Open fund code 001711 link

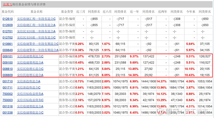tap(7, 88)
